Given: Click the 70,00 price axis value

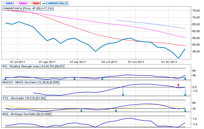Looking at the screenshot, I should coord(196,18).
